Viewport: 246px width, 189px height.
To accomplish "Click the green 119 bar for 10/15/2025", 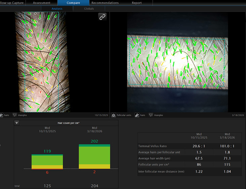I will (x=47, y=162).
